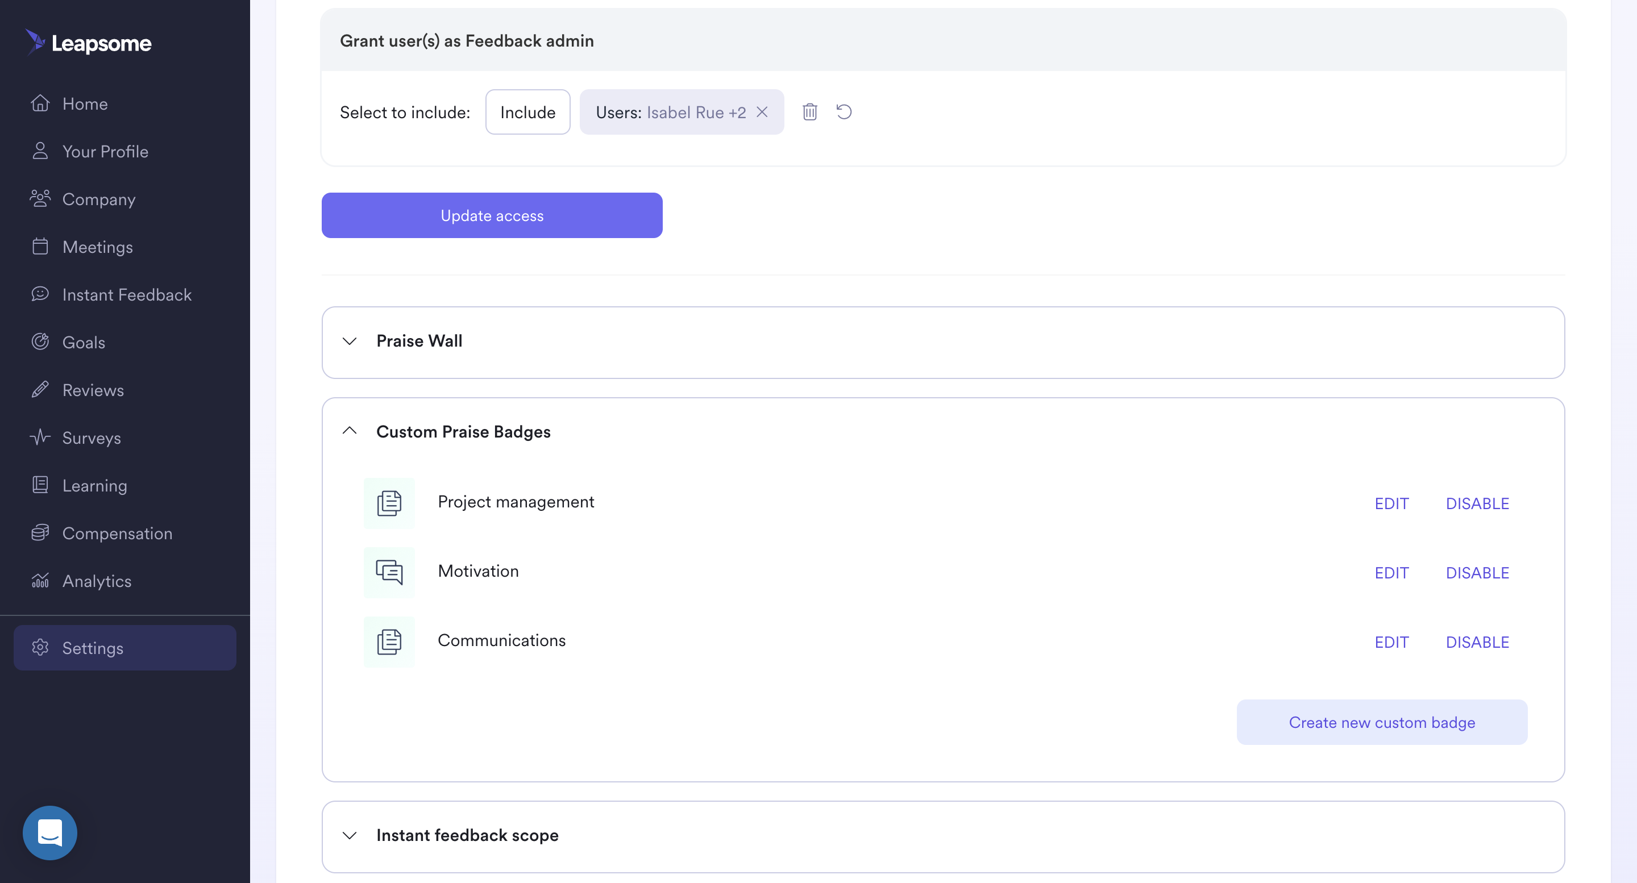Viewport: 1637px width, 883px height.
Task: Reset the filter using the undo arrow icon
Action: pos(844,112)
